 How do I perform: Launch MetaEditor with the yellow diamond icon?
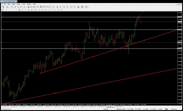coord(38,7)
